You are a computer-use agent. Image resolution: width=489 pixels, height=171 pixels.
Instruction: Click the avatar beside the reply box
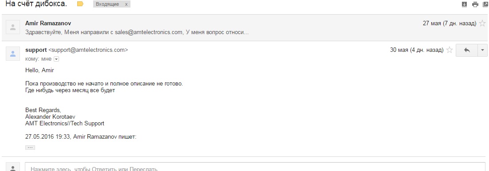(x=13, y=167)
